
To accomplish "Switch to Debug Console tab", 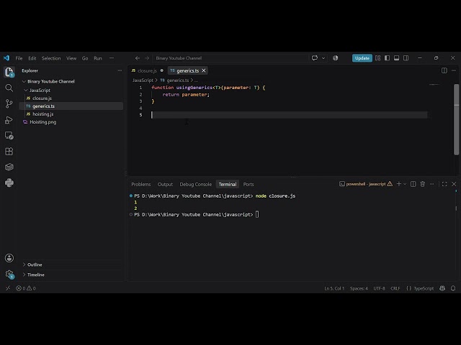I will pyautogui.click(x=195, y=184).
